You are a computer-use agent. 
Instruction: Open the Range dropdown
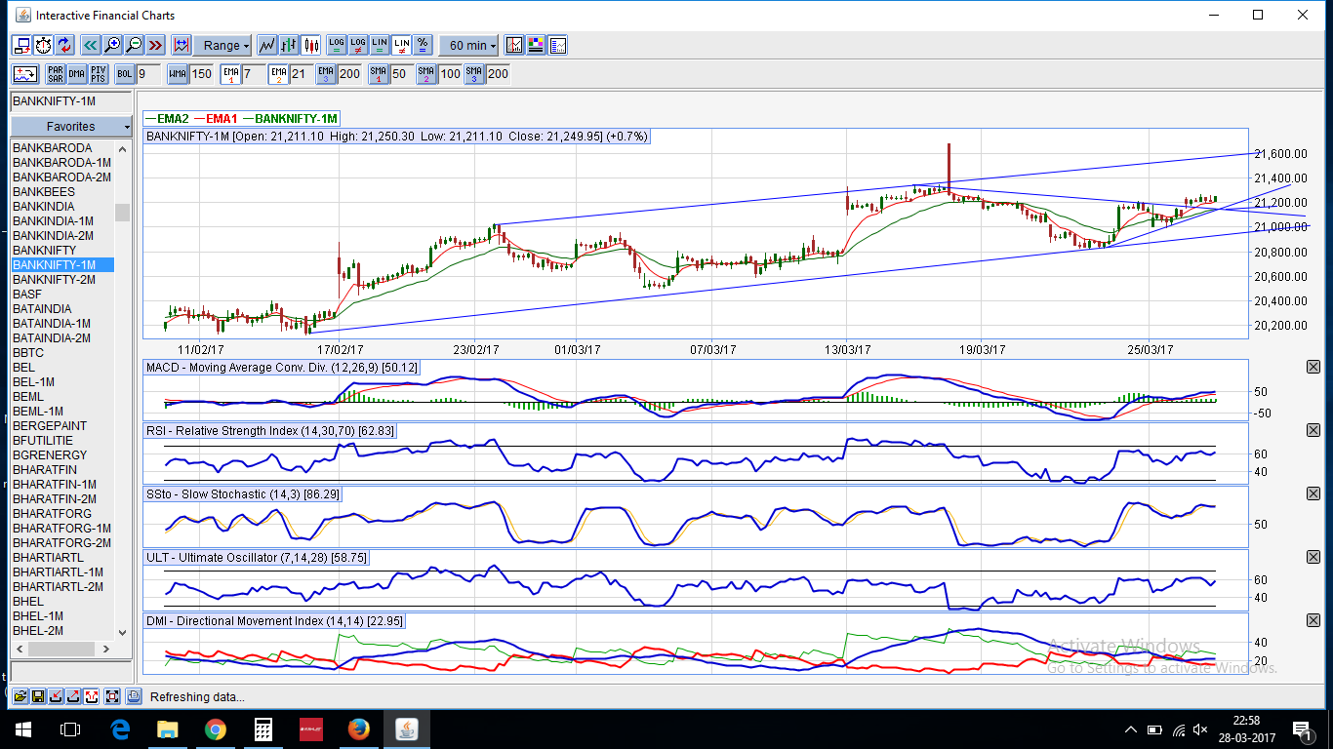click(222, 45)
